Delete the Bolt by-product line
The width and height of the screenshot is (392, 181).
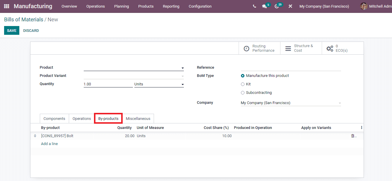[x=352, y=136]
